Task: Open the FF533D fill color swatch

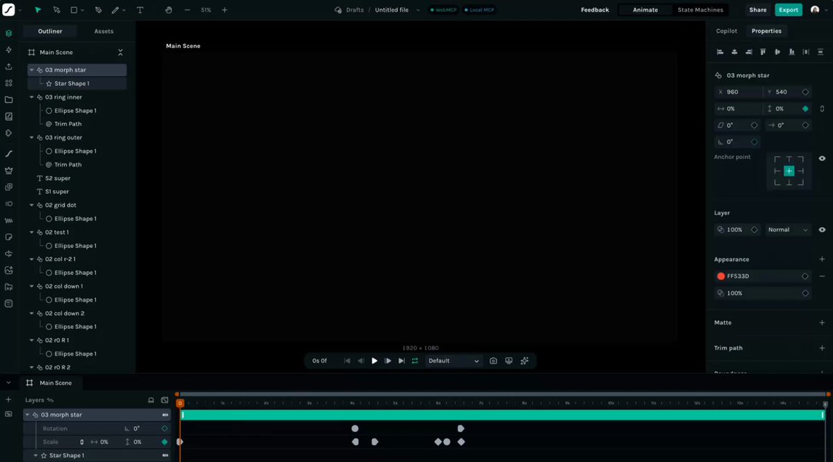Action: 721,276
